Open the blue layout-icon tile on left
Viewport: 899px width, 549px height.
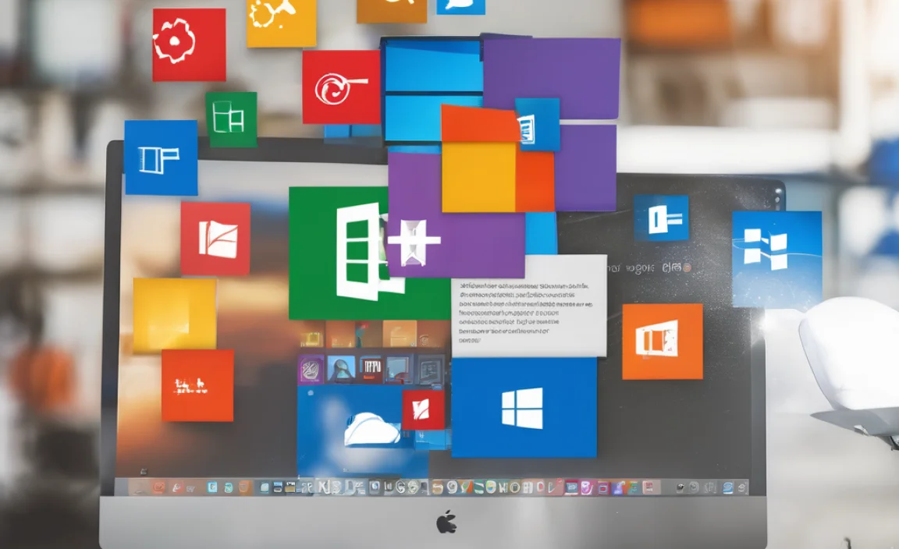point(161,158)
